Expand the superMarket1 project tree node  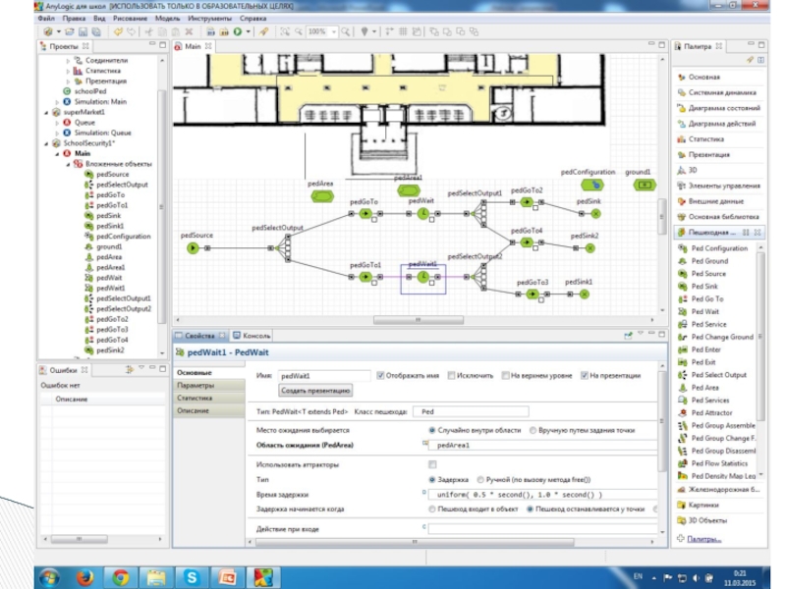click(46, 112)
